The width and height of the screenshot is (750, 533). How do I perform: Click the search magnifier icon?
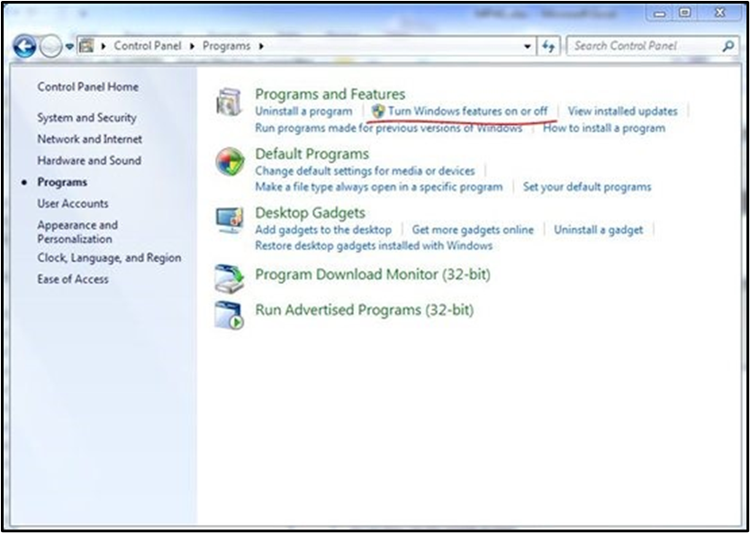727,46
